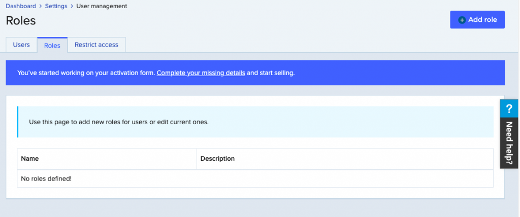
Task: Click the question mark help icon
Action: 509,109
